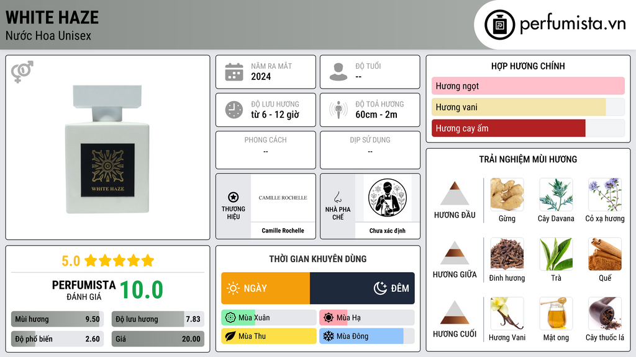Click the clock icon for longevity
The image size is (636, 357).
234,110
